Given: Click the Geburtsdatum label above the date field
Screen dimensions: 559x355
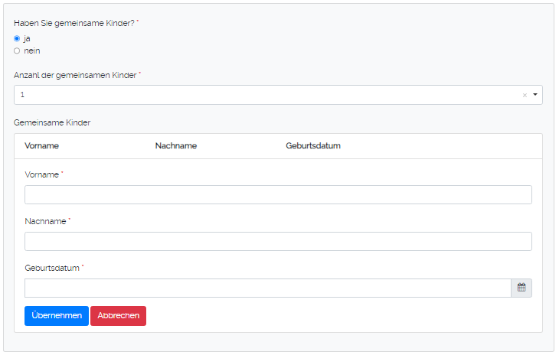Looking at the screenshot, I should [52, 268].
